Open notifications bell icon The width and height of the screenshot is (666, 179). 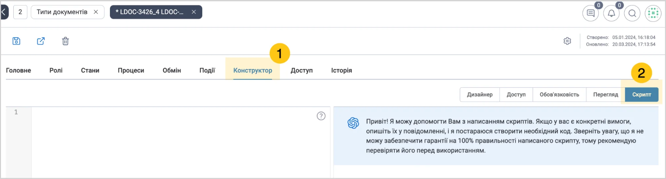(611, 13)
